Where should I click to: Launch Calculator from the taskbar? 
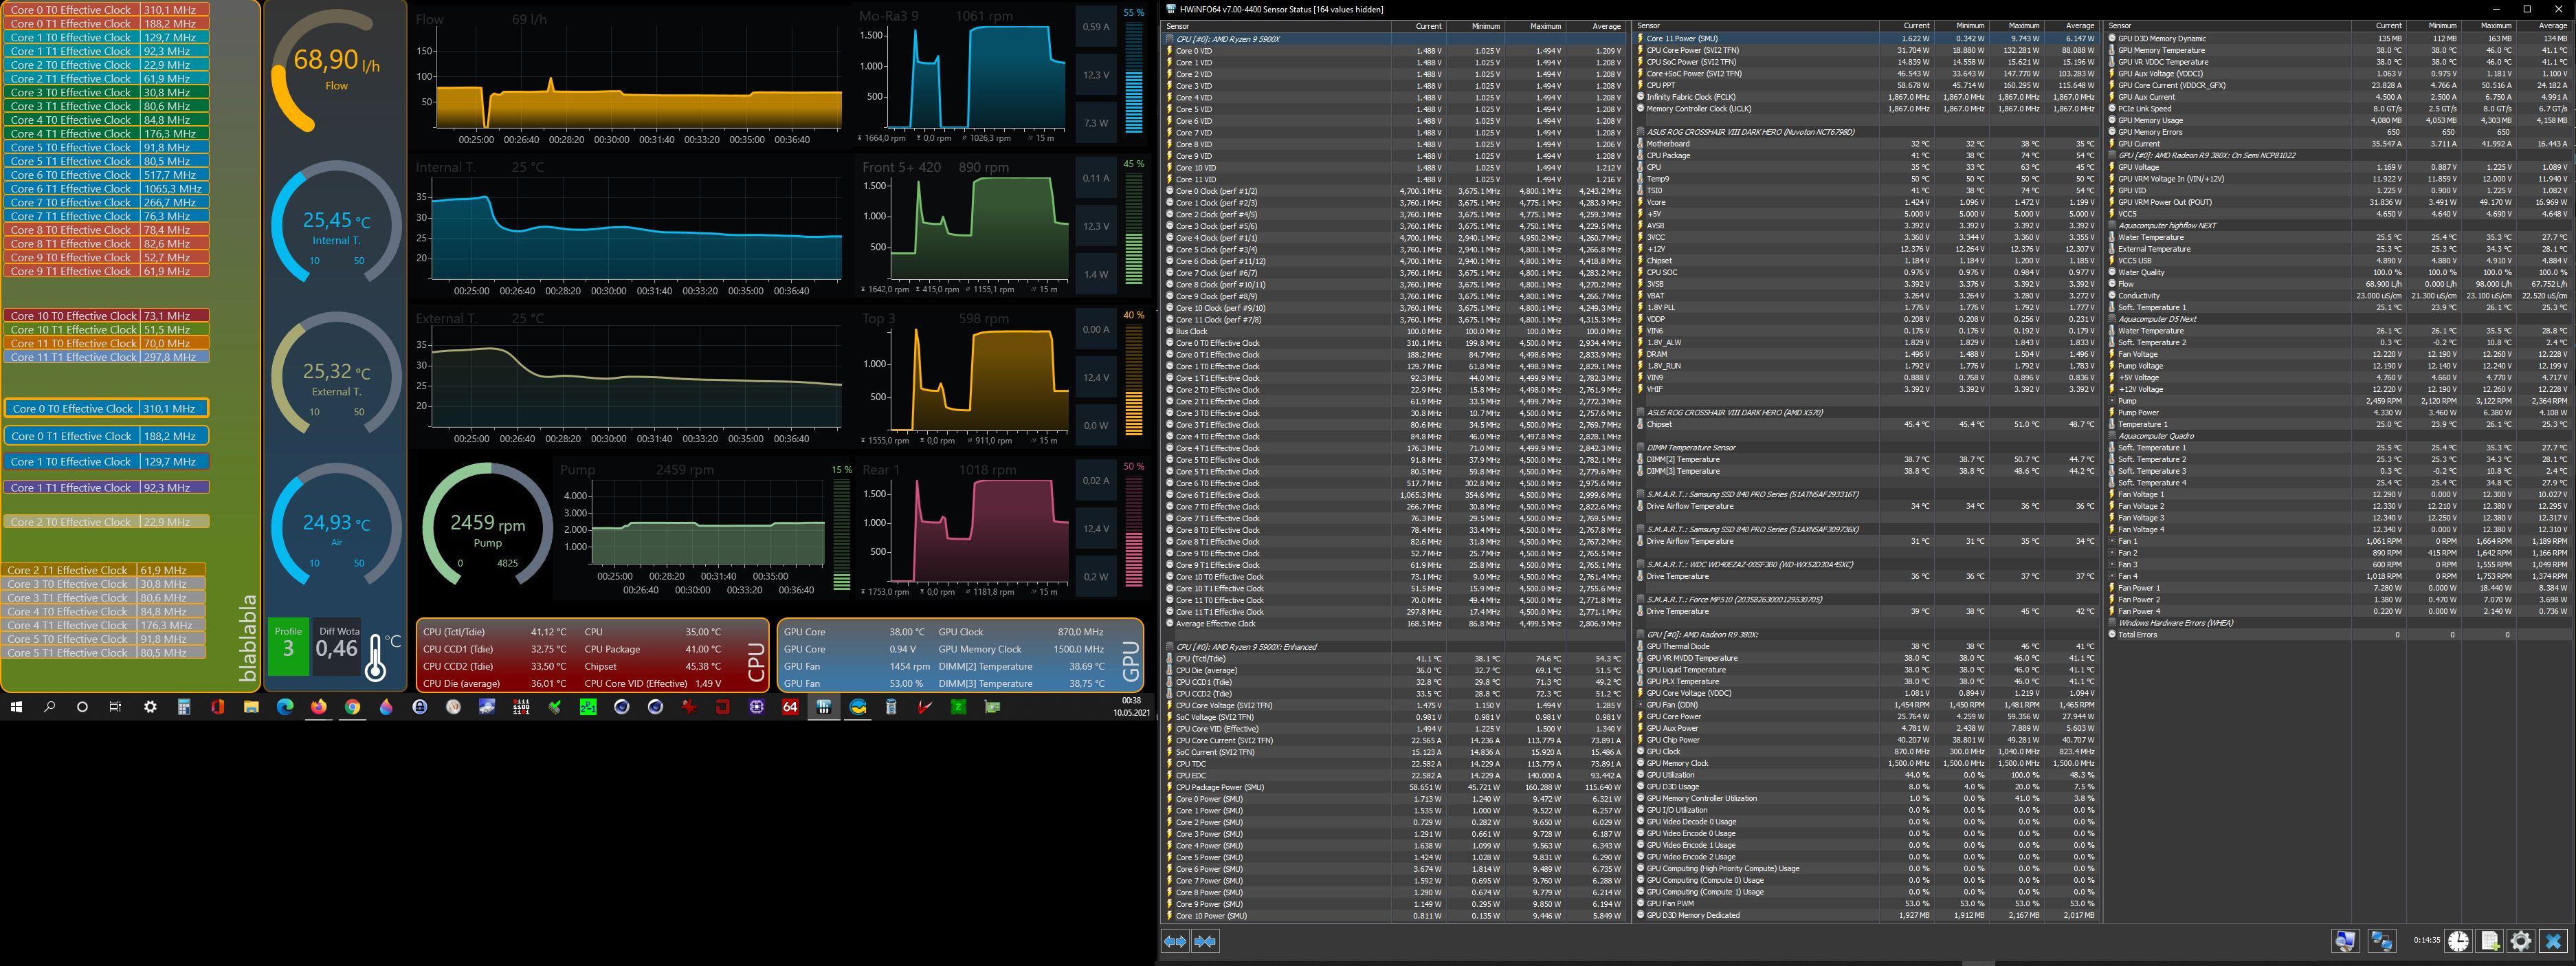184,707
